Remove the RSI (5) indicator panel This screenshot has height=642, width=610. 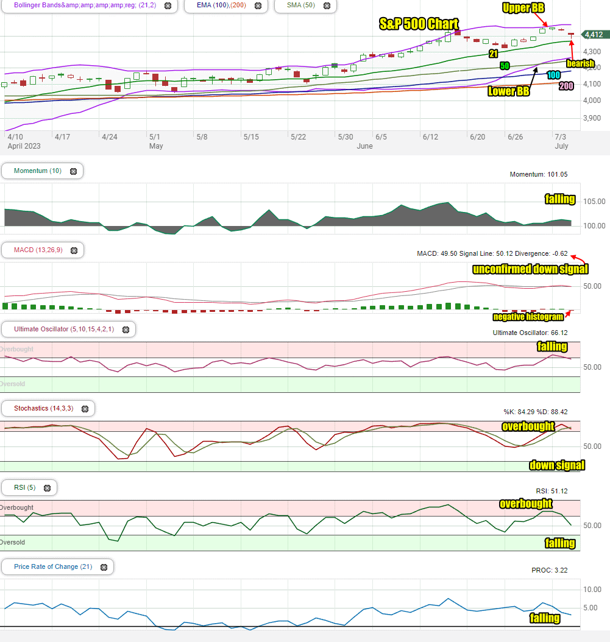[x=47, y=488]
